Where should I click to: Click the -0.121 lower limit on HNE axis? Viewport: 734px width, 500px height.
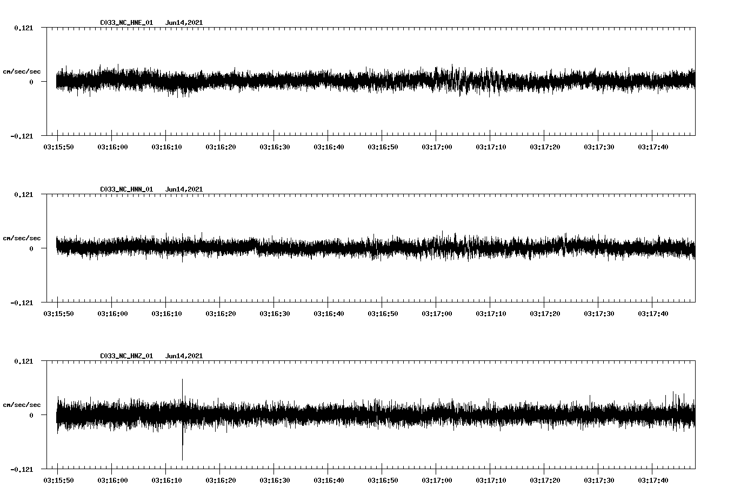pyautogui.click(x=22, y=136)
